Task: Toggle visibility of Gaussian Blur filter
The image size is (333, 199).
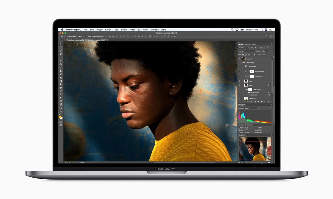Action: coord(249,92)
